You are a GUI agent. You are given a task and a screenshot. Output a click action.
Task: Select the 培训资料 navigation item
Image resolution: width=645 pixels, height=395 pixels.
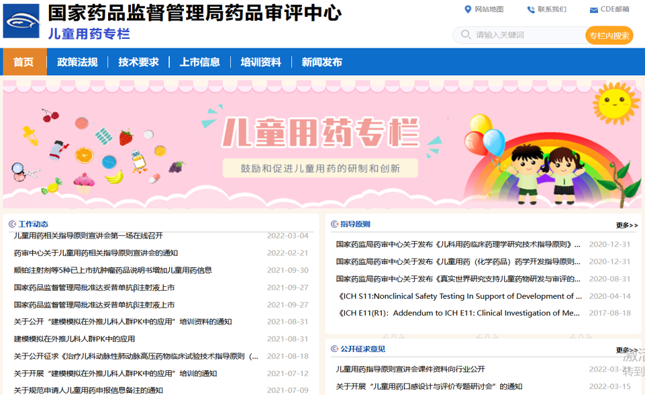tap(260, 62)
